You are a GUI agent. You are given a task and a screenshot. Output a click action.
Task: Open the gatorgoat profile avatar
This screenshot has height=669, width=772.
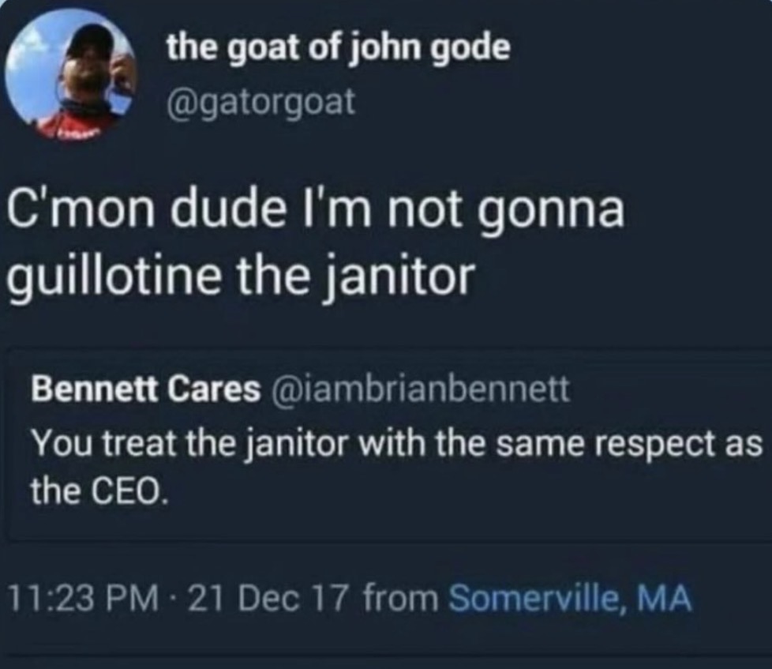tap(70, 73)
